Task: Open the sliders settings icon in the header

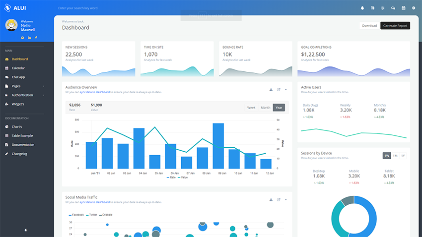Action: (383, 8)
